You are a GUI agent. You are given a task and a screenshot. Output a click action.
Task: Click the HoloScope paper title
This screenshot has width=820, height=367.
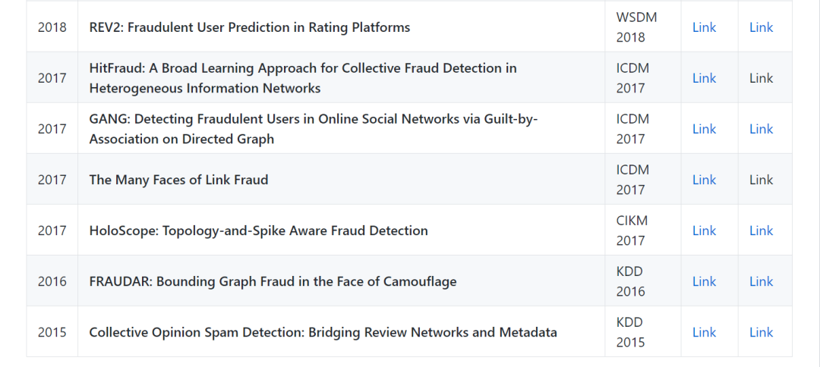coord(258,231)
